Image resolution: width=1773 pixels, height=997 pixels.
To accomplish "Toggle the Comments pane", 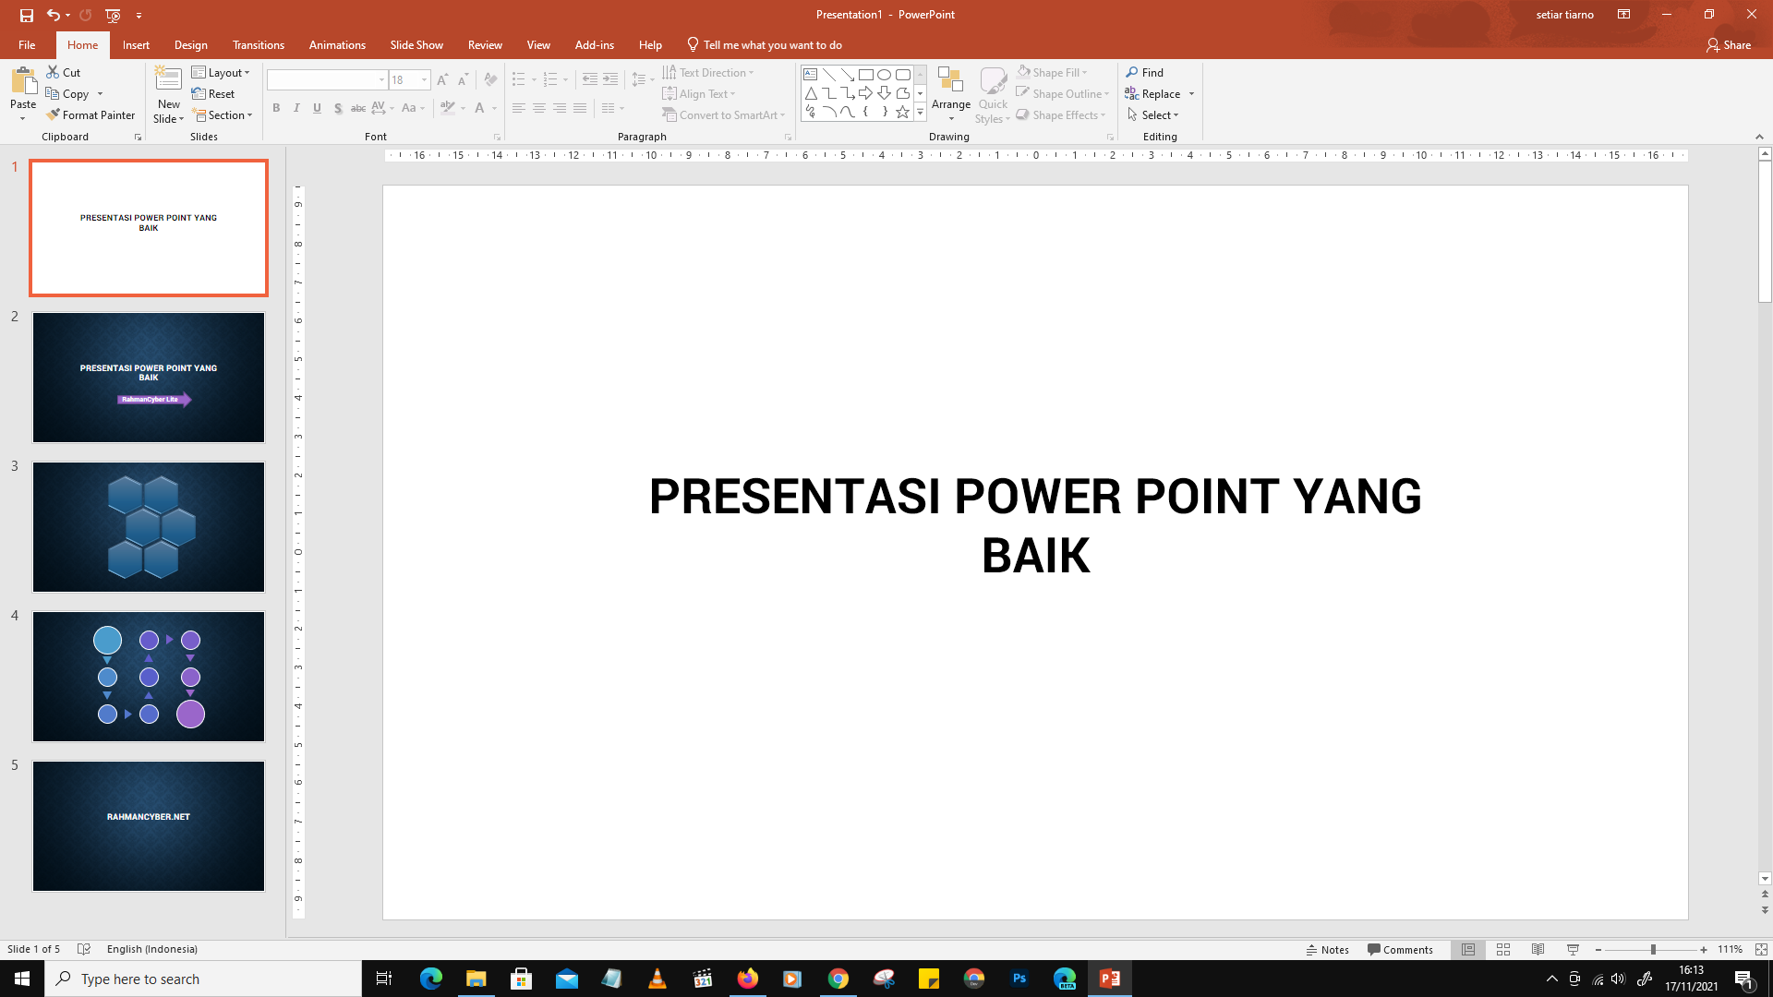I will (1400, 949).
